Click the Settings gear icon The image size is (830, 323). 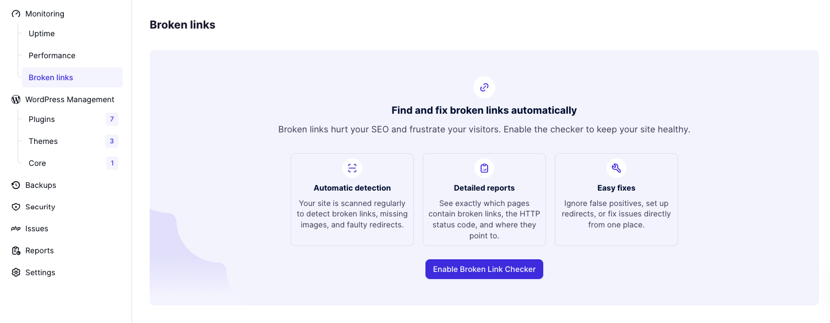pos(16,272)
